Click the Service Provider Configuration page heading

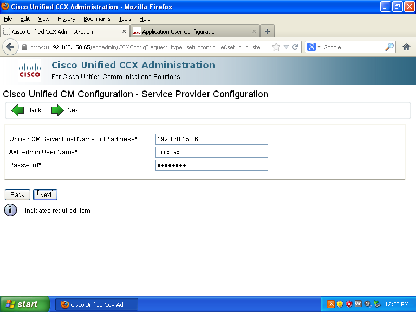coord(136,94)
